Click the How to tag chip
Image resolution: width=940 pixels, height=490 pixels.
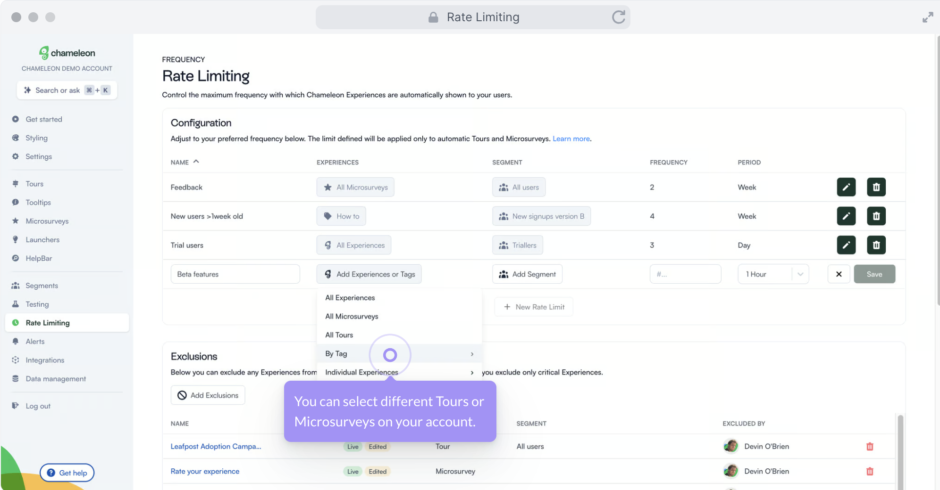pyautogui.click(x=341, y=216)
